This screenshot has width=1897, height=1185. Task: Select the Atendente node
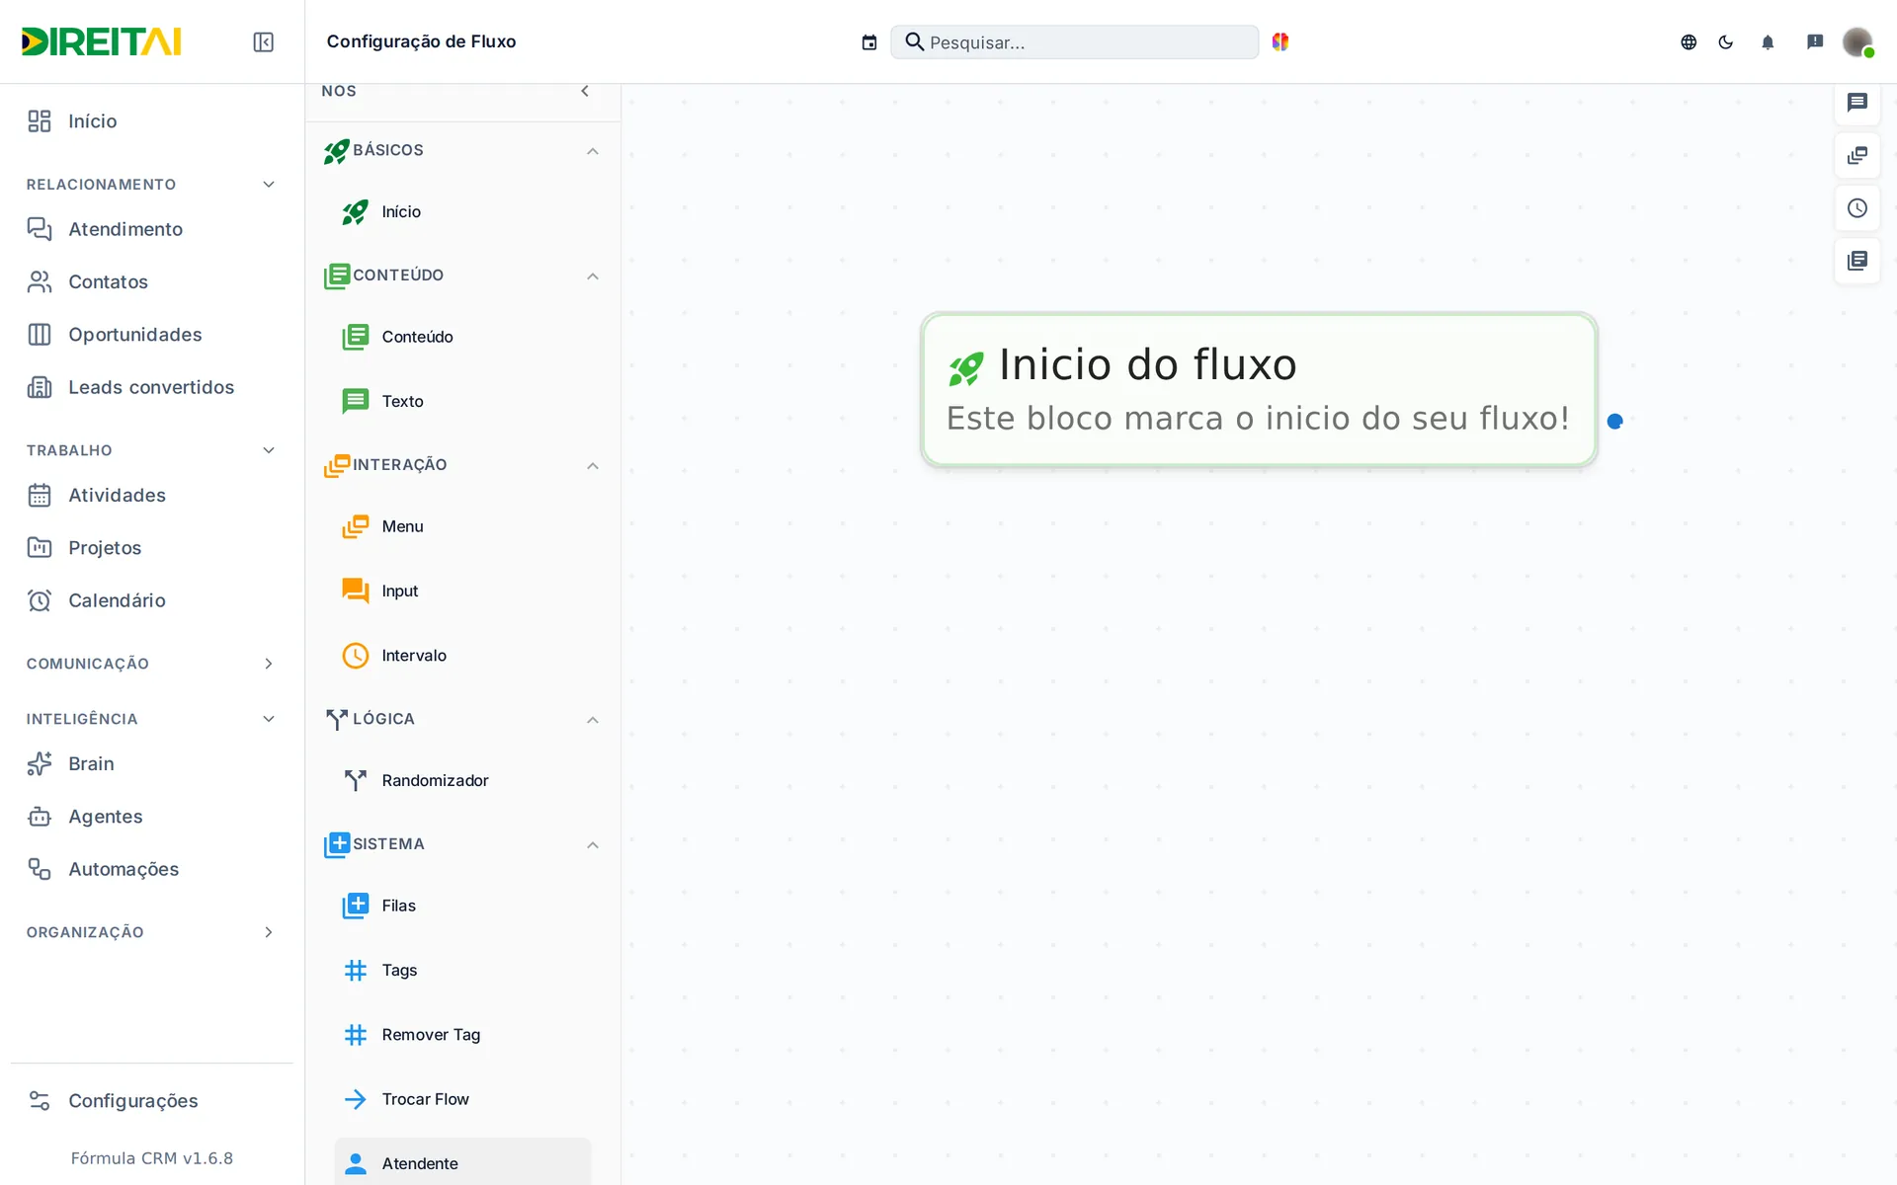[x=462, y=1162]
